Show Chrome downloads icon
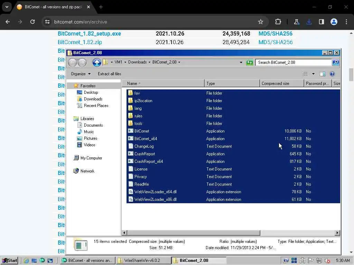Image resolution: width=354 pixels, height=265 pixels. tap(309, 22)
